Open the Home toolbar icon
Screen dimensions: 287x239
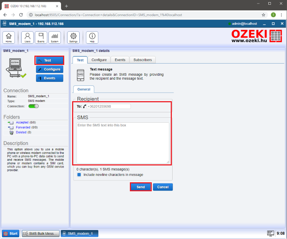point(9,37)
